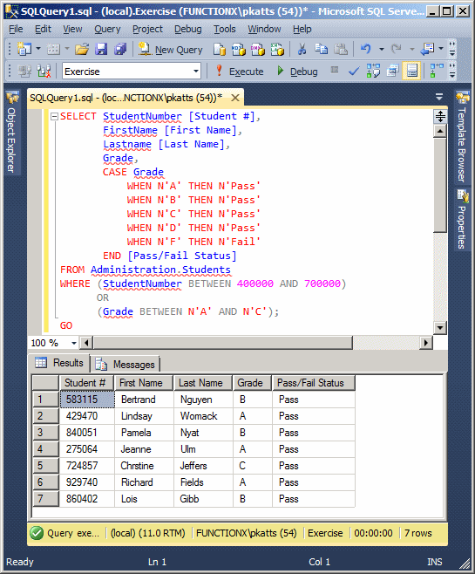475x574 pixels.
Task: Click the Paste clipboard icon
Action: (x=341, y=49)
